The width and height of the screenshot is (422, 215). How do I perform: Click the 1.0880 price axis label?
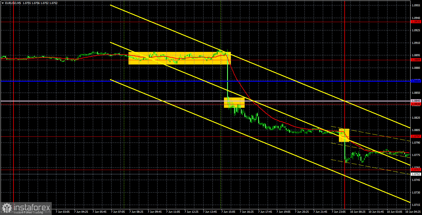pos(416,68)
